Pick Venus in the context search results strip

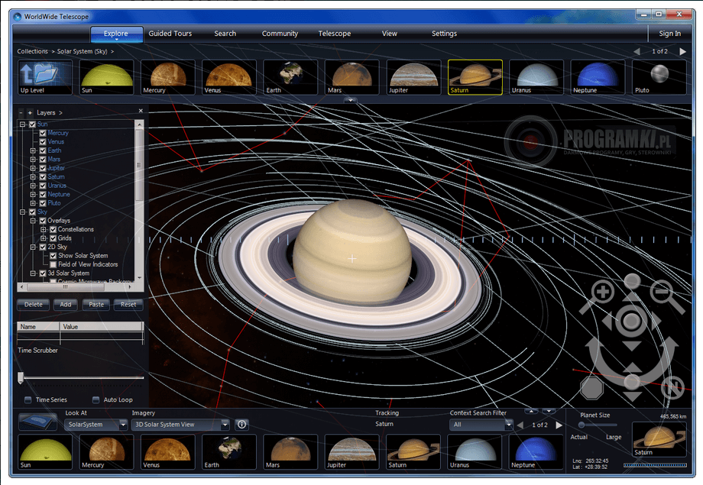click(x=167, y=452)
